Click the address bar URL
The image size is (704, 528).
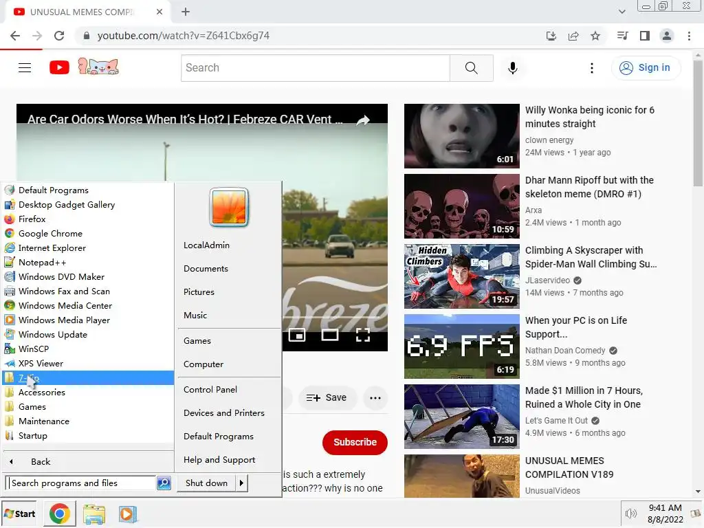coord(183,36)
